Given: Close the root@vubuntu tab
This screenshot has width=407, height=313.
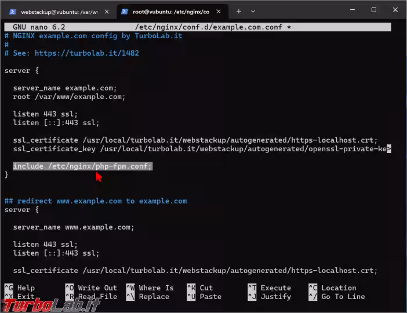Looking at the screenshot, I should [x=219, y=12].
